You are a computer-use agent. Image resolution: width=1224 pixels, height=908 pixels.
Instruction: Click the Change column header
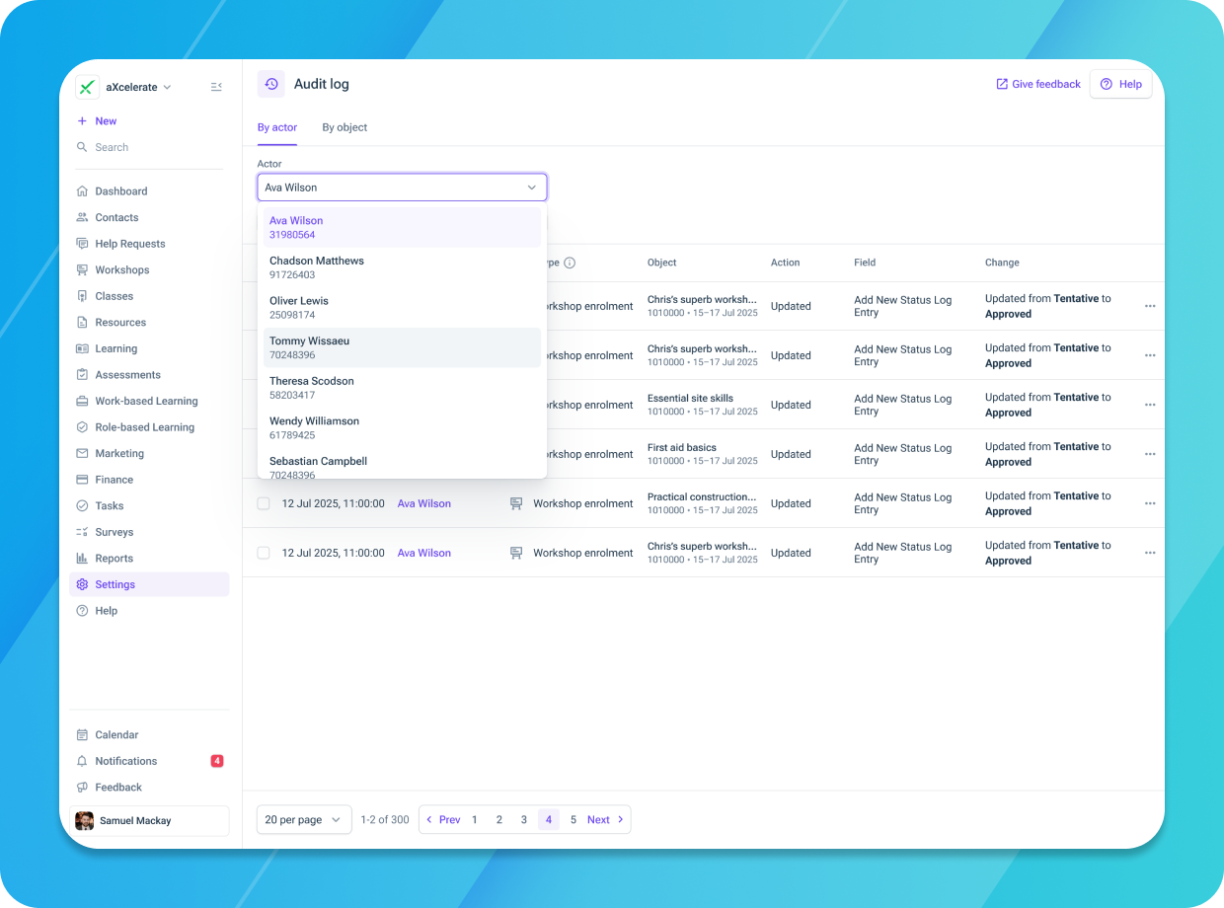pos(1002,264)
